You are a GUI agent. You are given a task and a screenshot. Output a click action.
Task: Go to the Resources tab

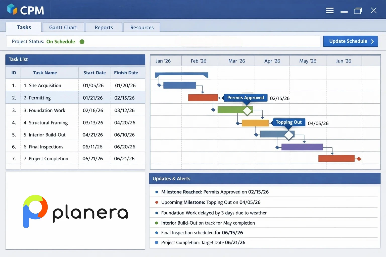142,27
